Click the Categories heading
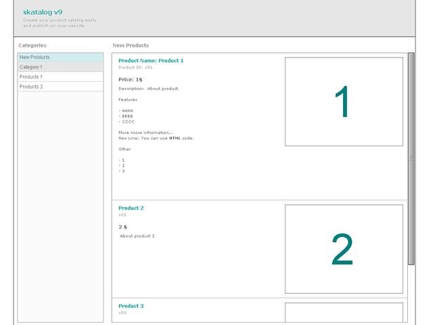The image size is (433, 325). click(32, 45)
